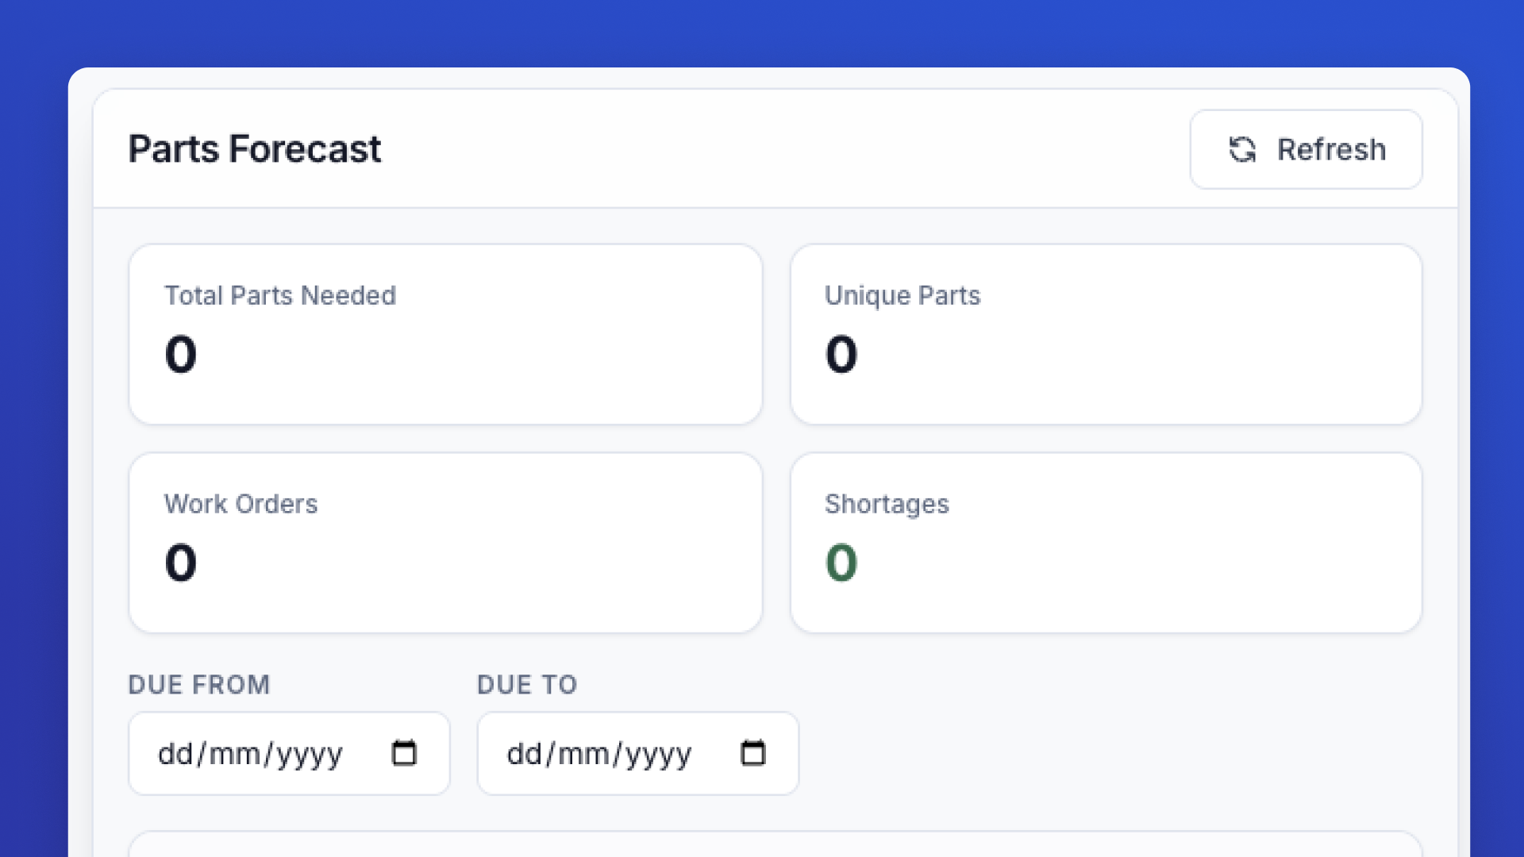Click the Total Parts Needed count

click(x=180, y=354)
